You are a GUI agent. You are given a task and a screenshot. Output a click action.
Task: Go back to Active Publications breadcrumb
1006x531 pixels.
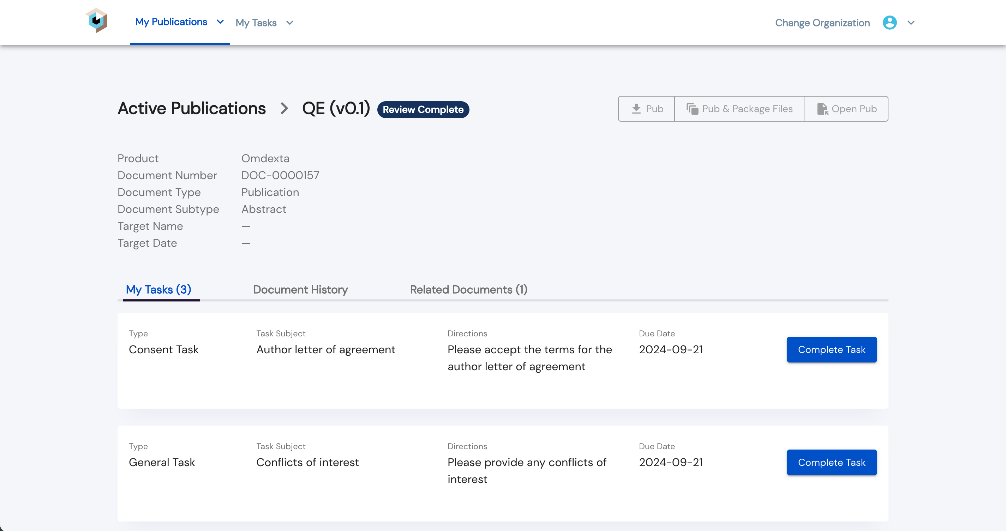click(191, 109)
